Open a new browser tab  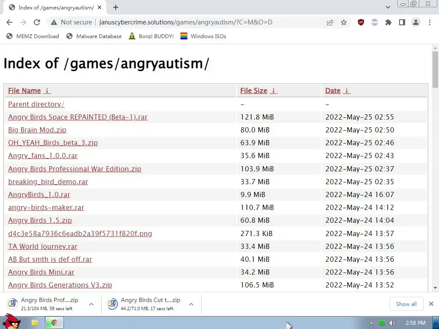tap(116, 8)
